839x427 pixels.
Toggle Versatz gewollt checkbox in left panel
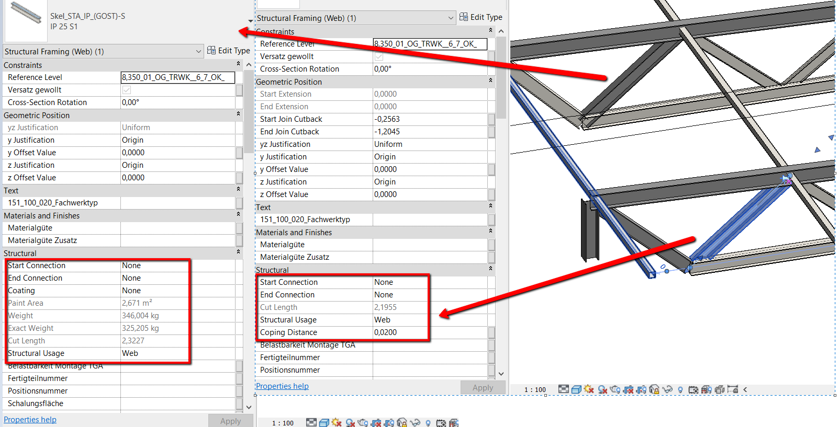click(x=126, y=90)
